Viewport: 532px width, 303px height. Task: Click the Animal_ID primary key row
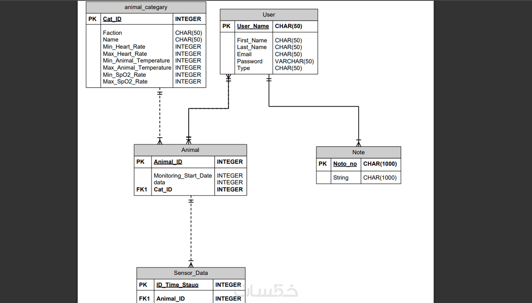(x=168, y=162)
